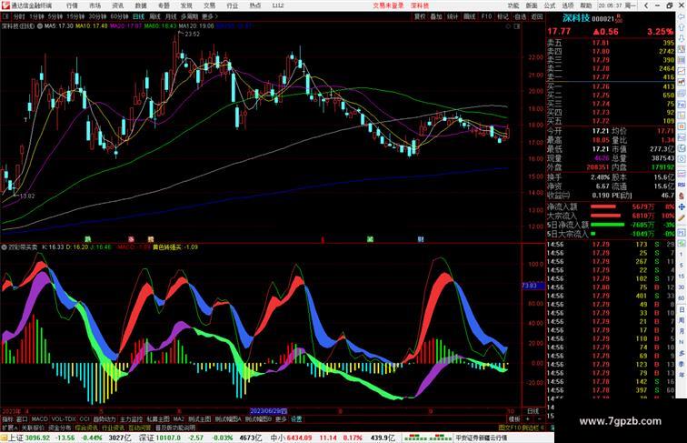Screen dimensions: 687x443
Task: Select the MA2 indicator tab
Action: [178, 419]
